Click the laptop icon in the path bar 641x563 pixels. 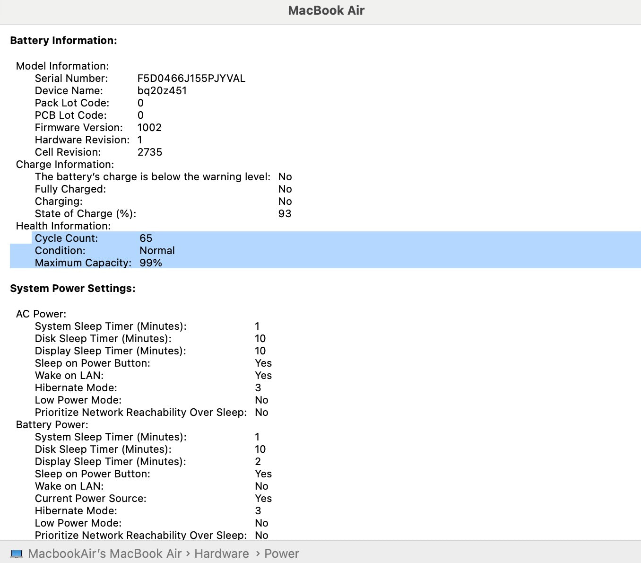17,554
